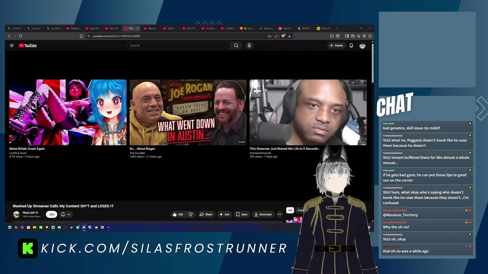Click the title So... About Rogan
The height and width of the screenshot is (274, 488).
(142, 149)
